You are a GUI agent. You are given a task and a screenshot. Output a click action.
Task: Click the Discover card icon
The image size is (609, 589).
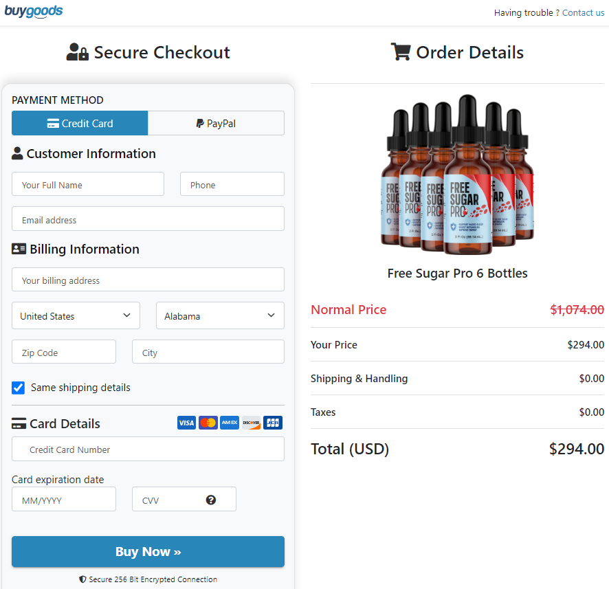[x=251, y=423]
